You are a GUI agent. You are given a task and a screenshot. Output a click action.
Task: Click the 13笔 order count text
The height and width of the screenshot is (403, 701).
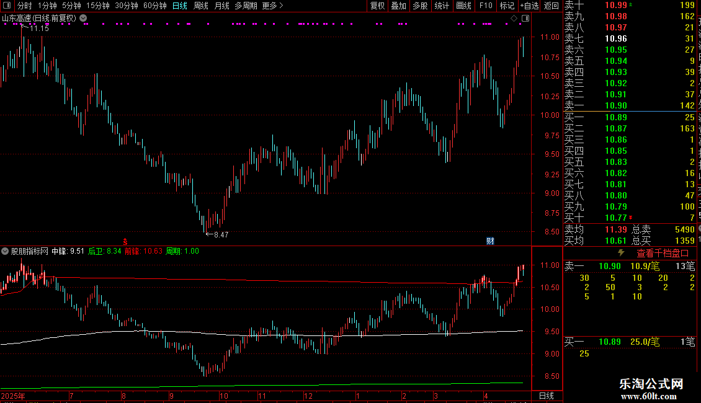point(685,266)
